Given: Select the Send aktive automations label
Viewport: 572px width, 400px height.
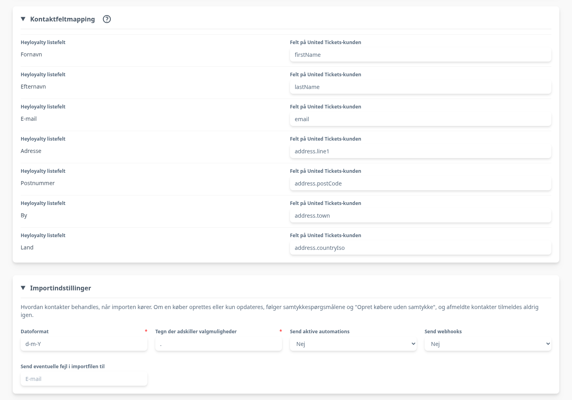Looking at the screenshot, I should (x=320, y=331).
